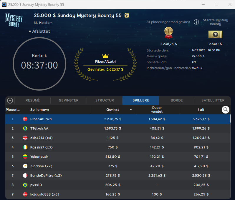Click the largest Mystery Bounty ticket icon
The image size is (235, 200).
pyautogui.click(x=215, y=35)
